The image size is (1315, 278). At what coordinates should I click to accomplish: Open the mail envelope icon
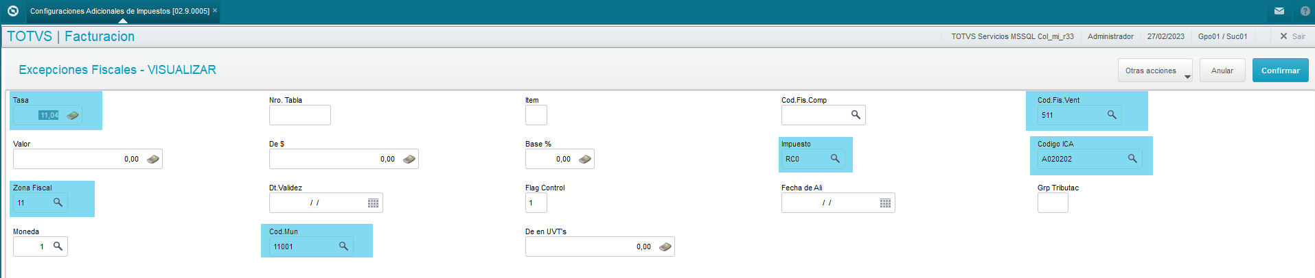[x=1279, y=11]
